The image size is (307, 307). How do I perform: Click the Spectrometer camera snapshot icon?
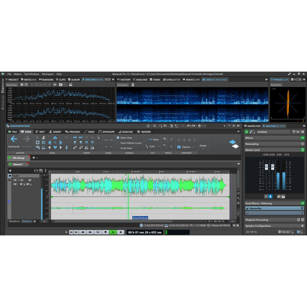point(61,85)
